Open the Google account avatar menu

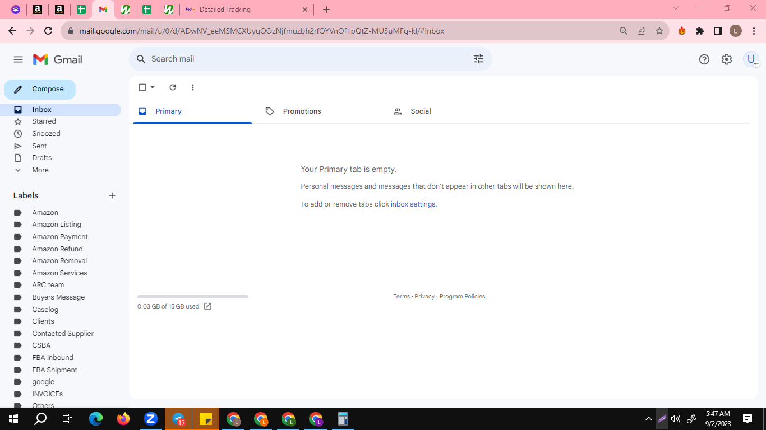coord(751,59)
